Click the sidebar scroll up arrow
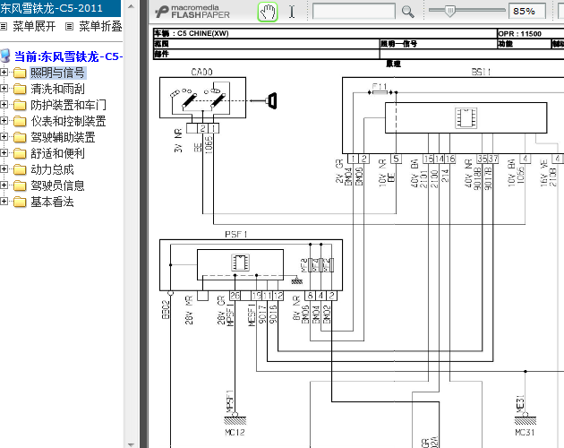 point(131,6)
